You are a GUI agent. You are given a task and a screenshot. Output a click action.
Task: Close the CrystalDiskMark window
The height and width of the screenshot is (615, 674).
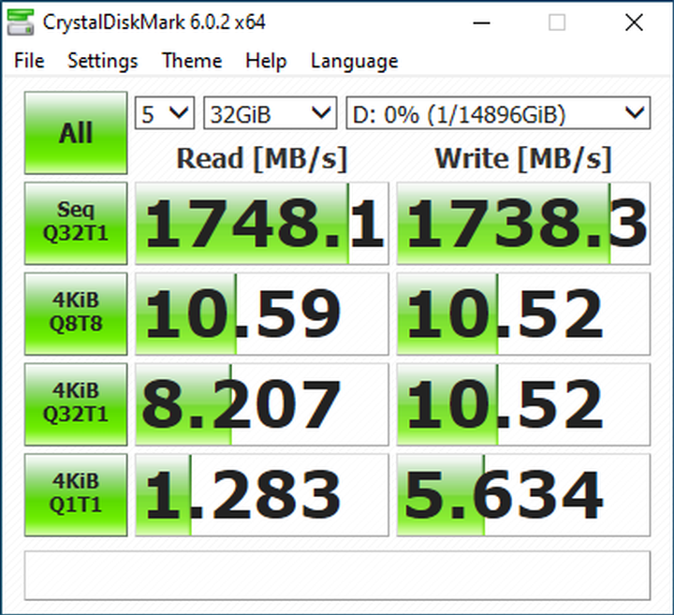click(631, 22)
